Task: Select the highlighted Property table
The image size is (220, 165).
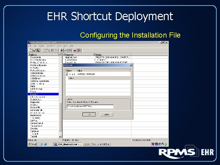Action: pos(43,94)
